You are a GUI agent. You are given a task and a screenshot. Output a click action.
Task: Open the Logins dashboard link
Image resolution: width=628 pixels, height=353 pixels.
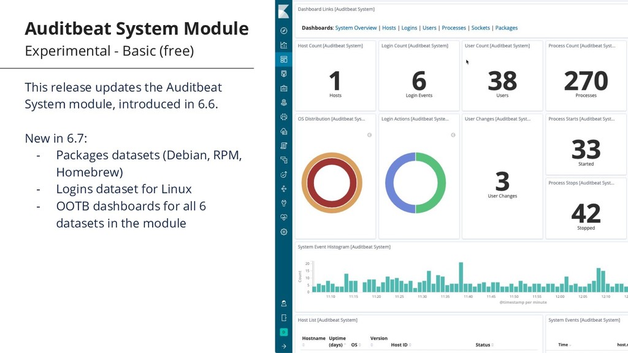click(409, 28)
